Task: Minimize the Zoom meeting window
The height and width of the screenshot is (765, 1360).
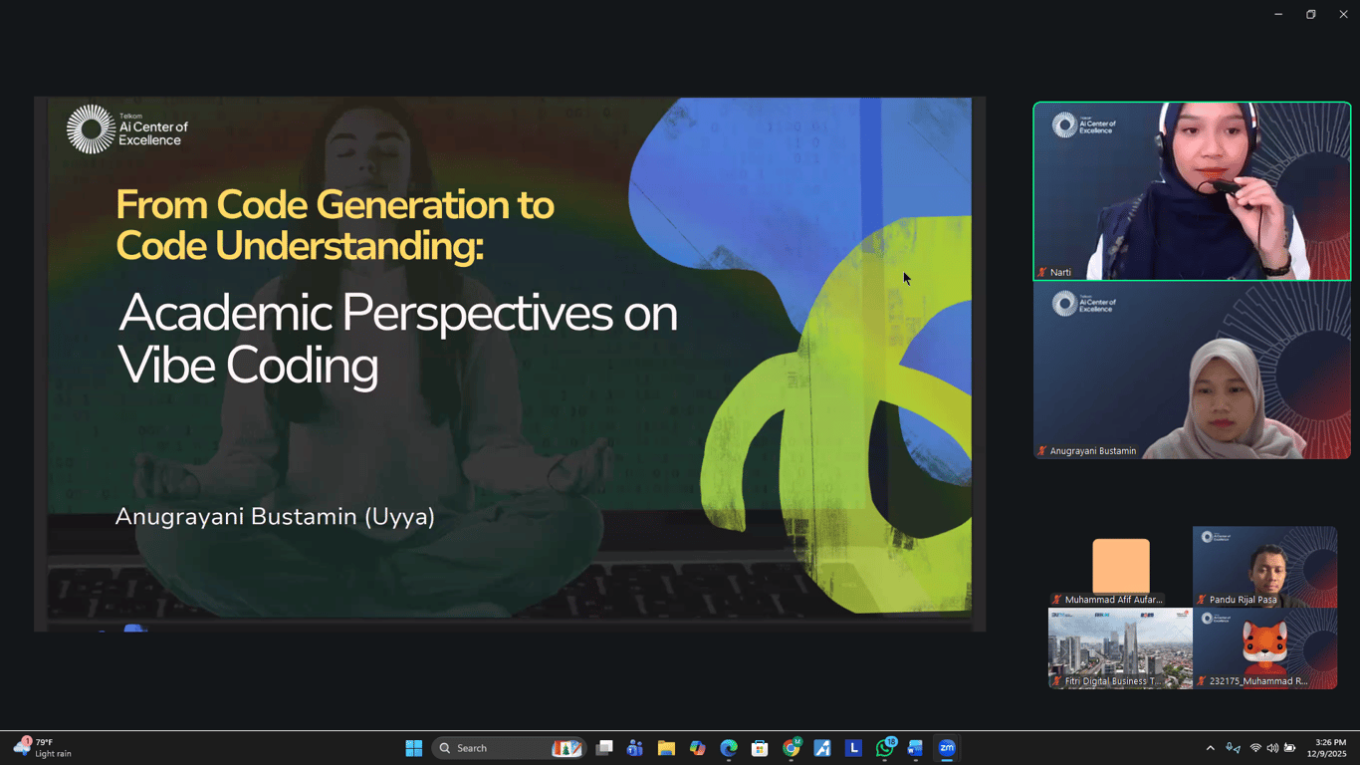Action: pyautogui.click(x=1278, y=14)
